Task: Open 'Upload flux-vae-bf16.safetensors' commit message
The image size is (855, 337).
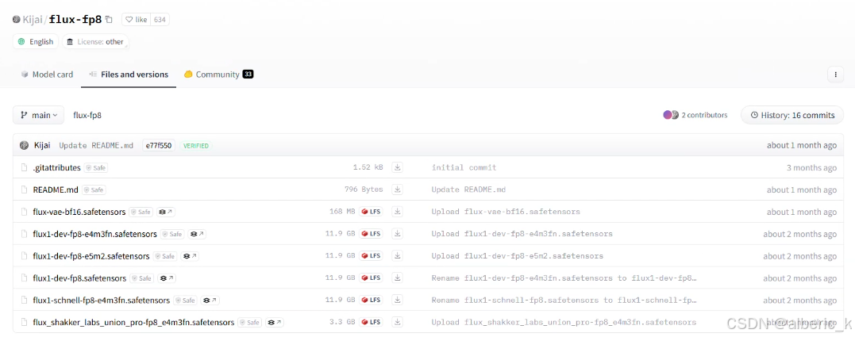Action: pos(506,212)
